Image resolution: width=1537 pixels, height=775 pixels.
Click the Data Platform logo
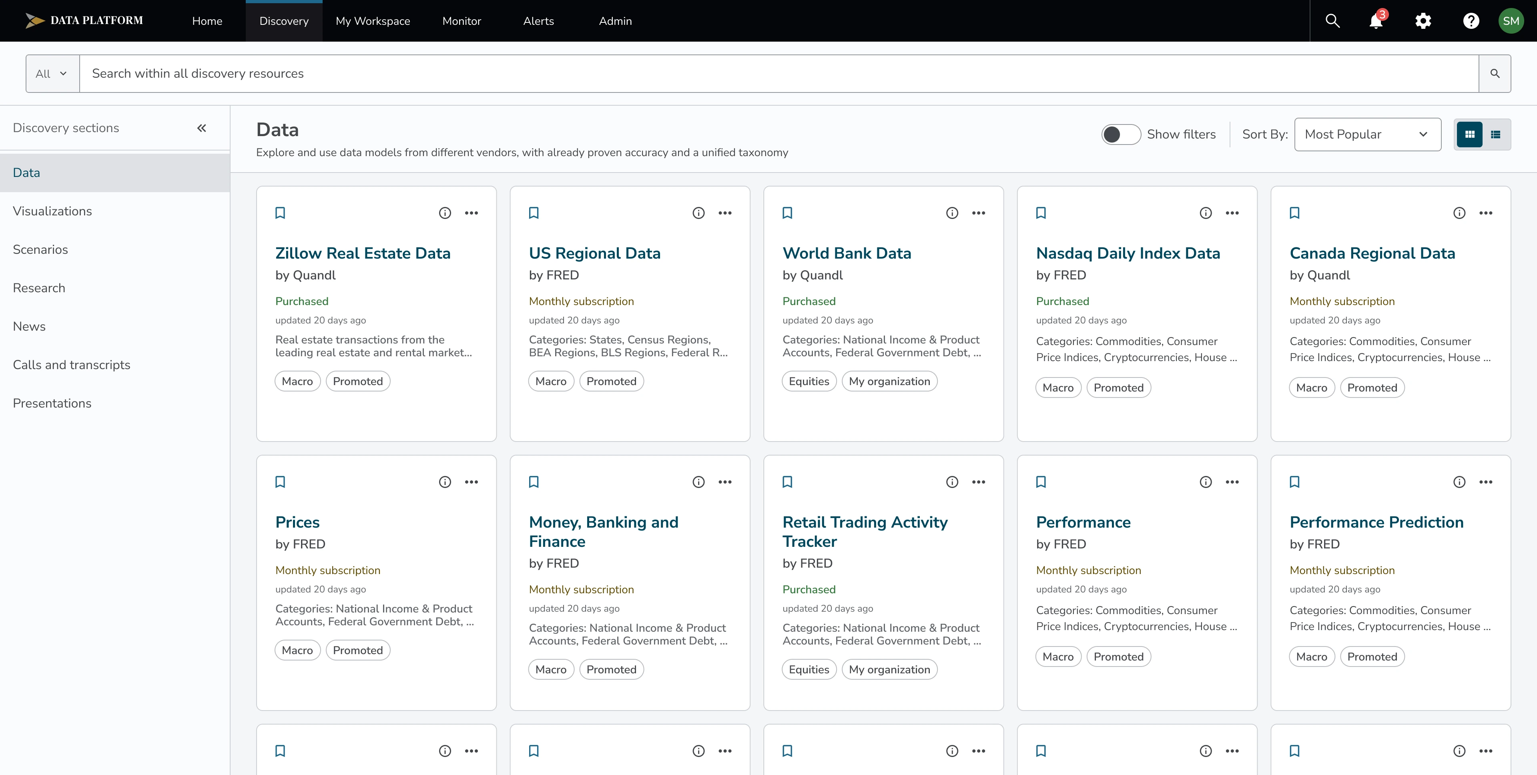click(x=84, y=21)
